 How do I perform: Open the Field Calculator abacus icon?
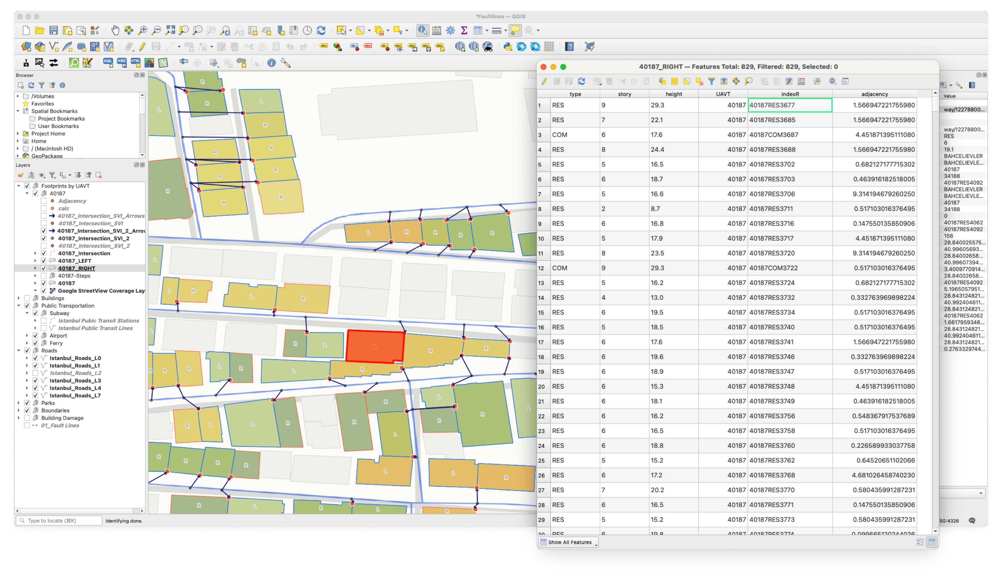click(436, 30)
